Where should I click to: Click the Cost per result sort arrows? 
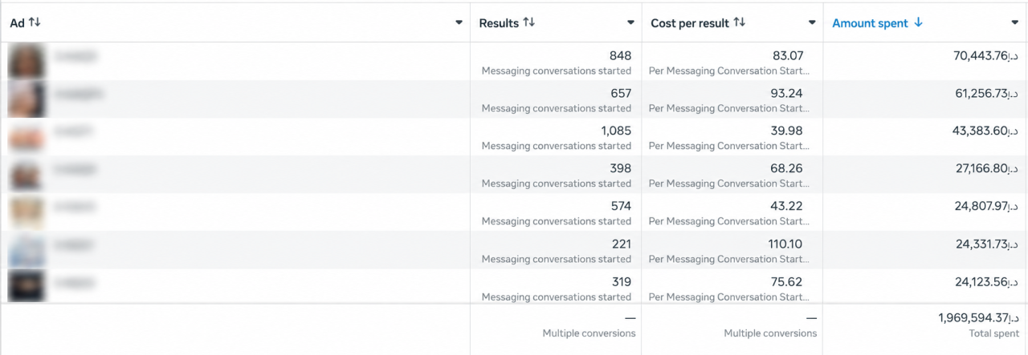tap(740, 22)
